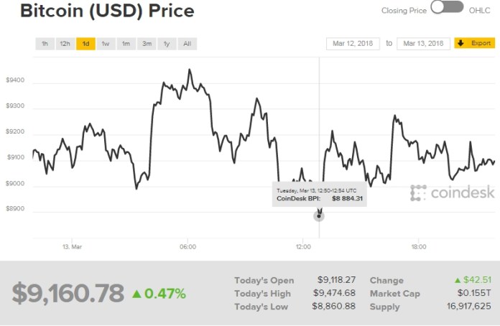Screen dimensions: 500x326
Task: Click the CoinDesk BPI tooltip box
Action: 319,194
